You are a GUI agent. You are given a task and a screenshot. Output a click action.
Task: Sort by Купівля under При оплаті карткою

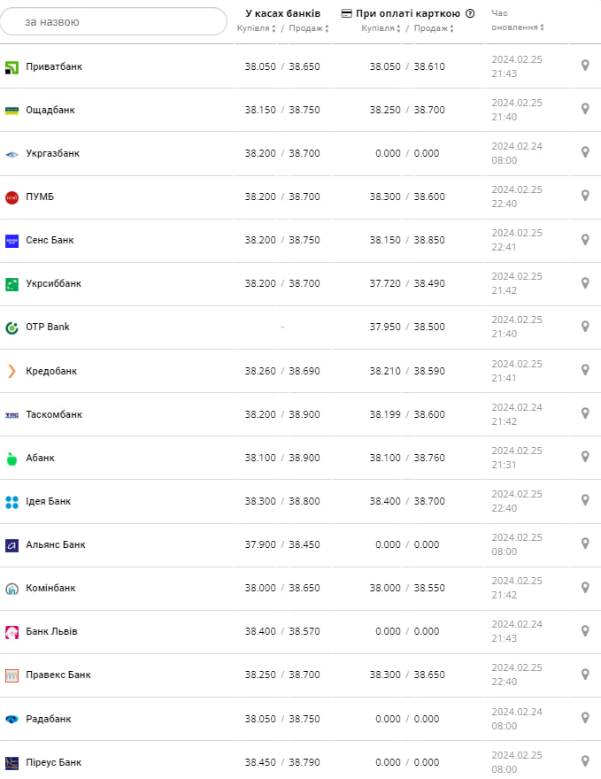(x=381, y=28)
